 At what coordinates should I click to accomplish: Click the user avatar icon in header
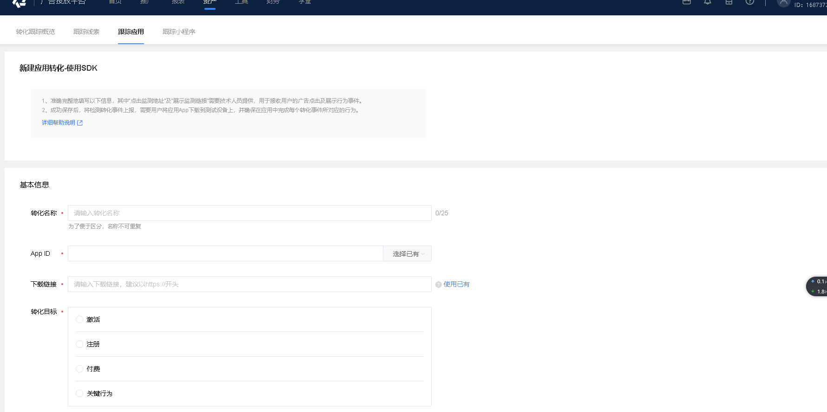(784, 3)
